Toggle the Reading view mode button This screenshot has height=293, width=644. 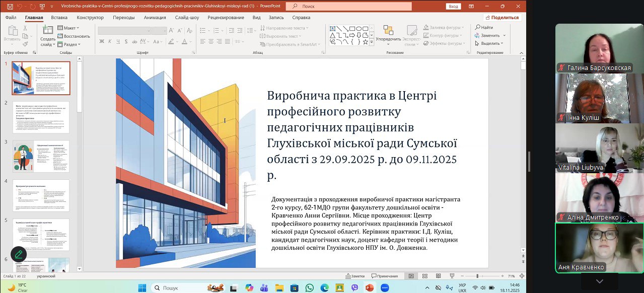pyautogui.click(x=439, y=276)
